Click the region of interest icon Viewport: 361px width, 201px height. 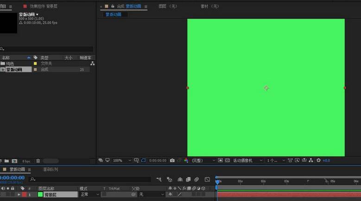pyautogui.click(x=220, y=160)
